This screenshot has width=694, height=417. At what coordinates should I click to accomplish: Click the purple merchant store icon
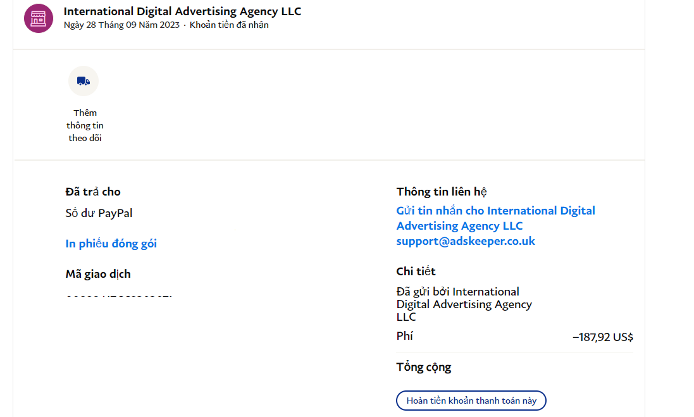coord(39,18)
